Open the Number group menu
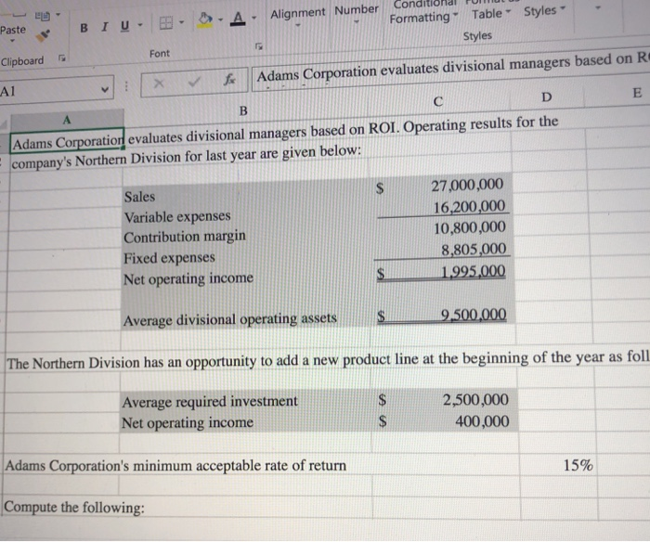Screen dimensions: 650x542 [357, 13]
